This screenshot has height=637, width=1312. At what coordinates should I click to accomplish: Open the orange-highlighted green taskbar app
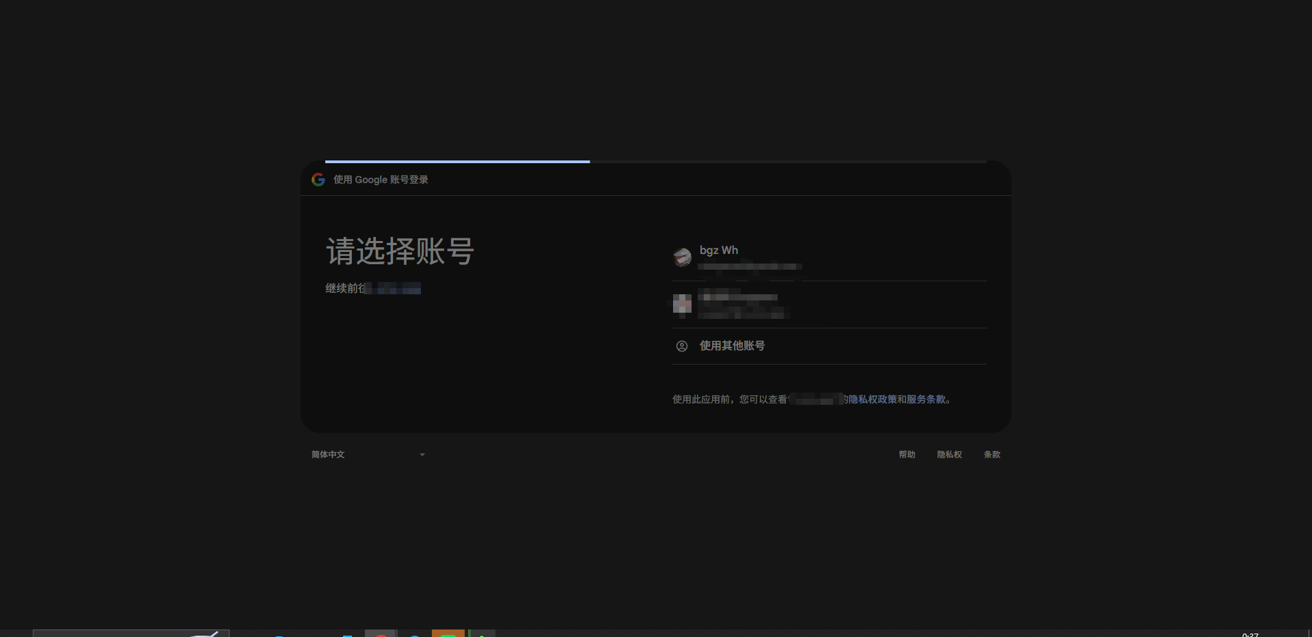click(x=448, y=634)
